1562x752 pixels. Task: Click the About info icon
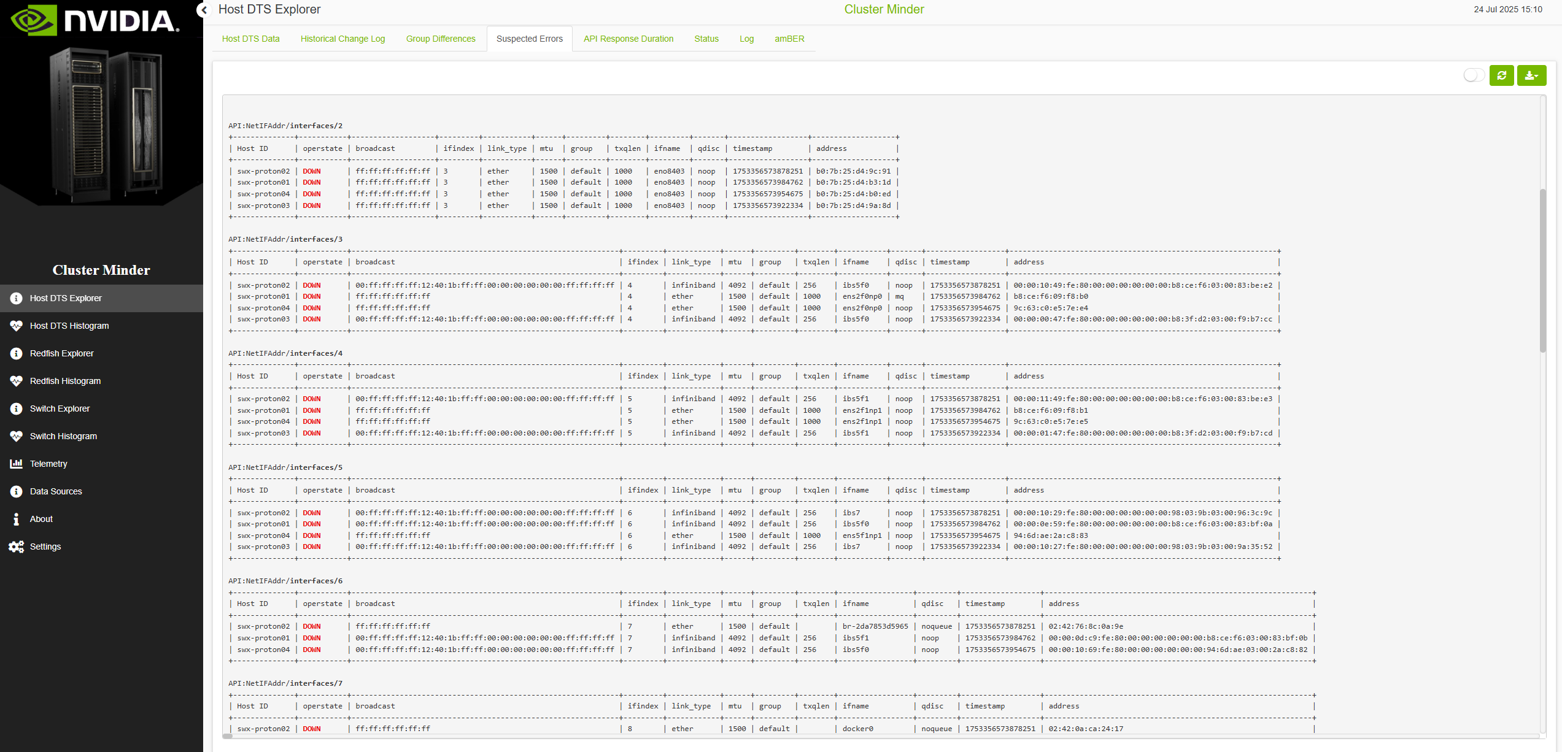[16, 520]
